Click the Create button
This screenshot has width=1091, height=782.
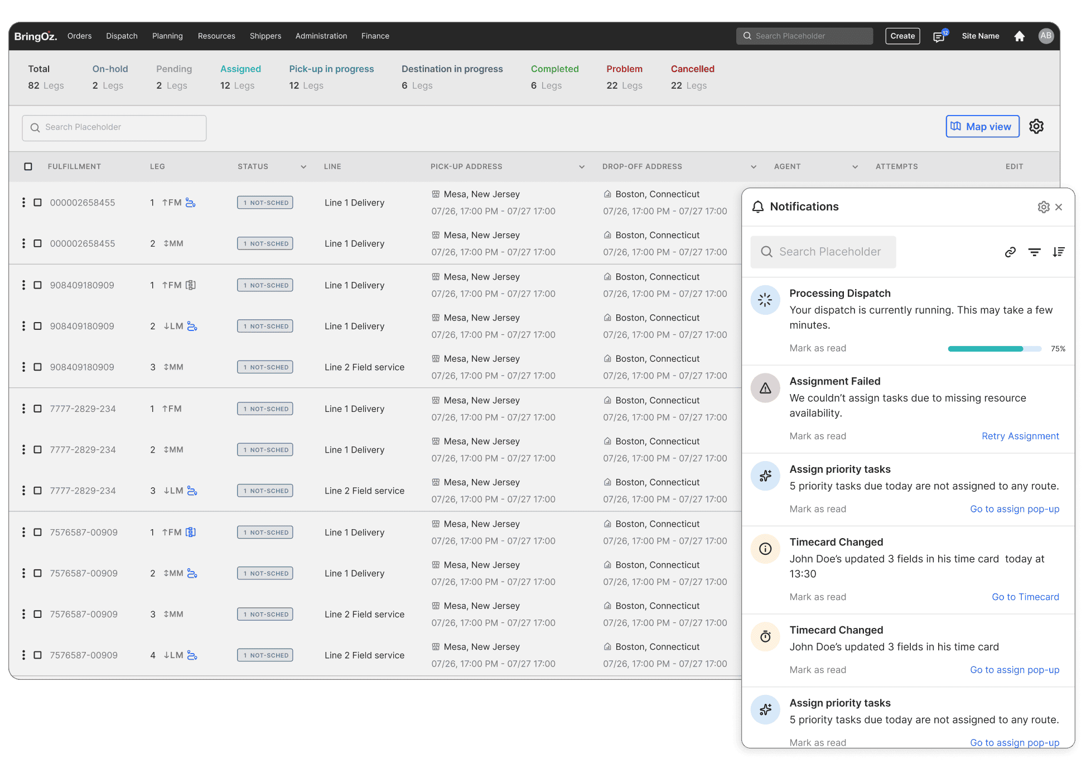point(902,36)
